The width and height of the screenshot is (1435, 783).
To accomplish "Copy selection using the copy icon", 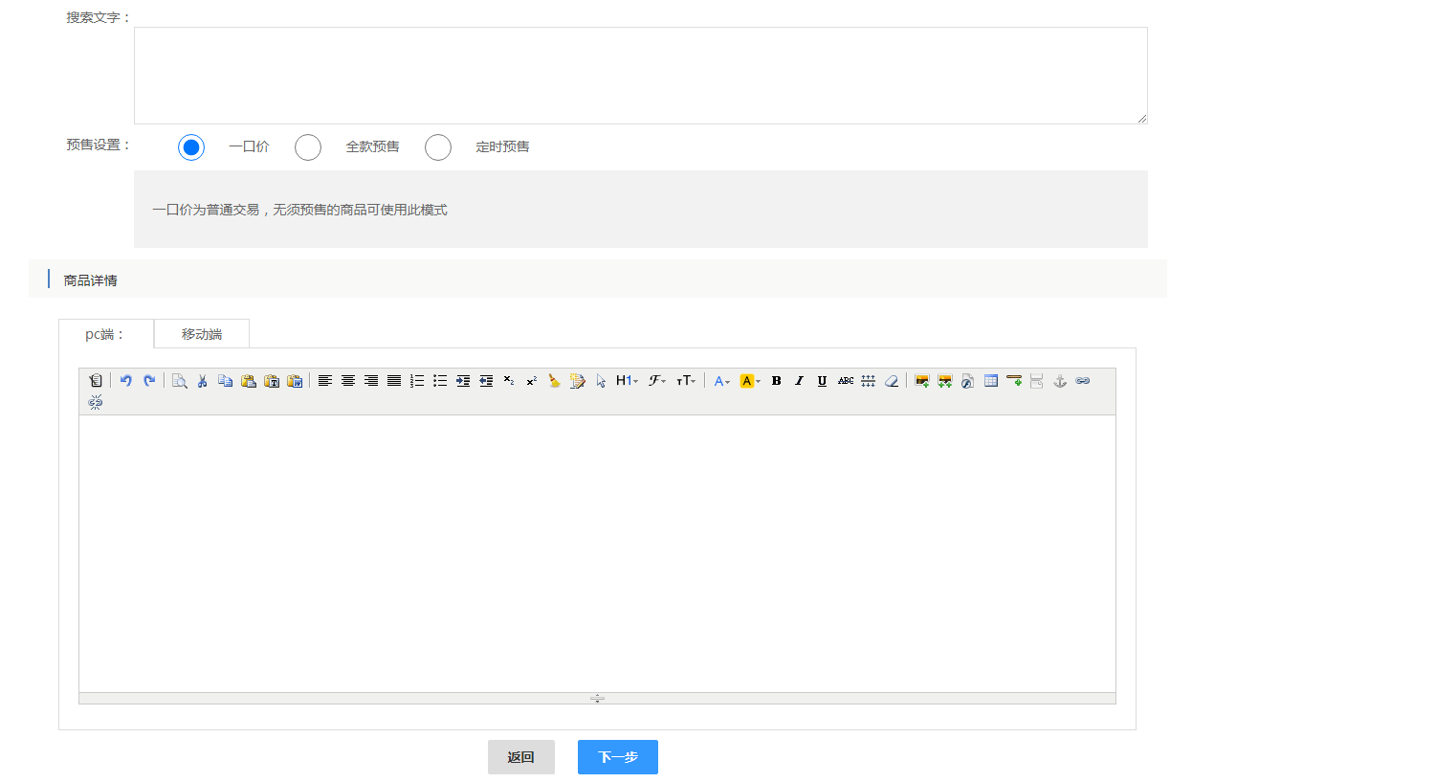I will pyautogui.click(x=226, y=381).
